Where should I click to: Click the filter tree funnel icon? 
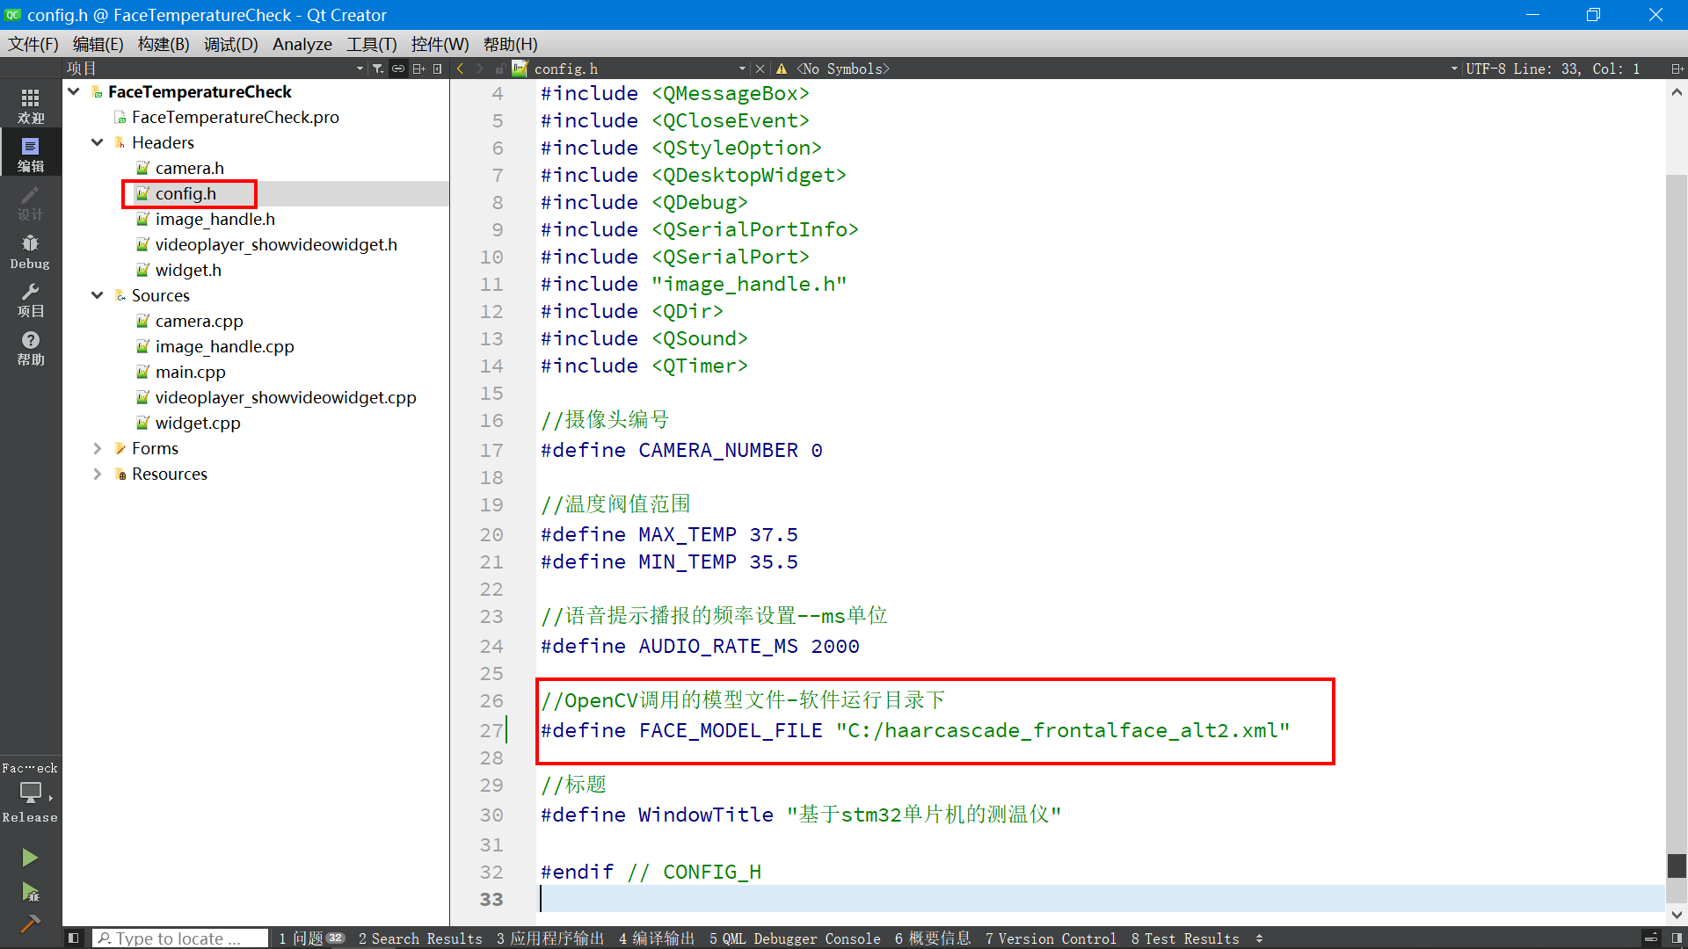(x=377, y=69)
